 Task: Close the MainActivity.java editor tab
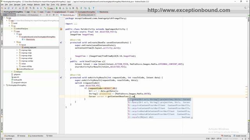76,15
